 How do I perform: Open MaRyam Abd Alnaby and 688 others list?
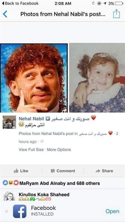point(59,183)
